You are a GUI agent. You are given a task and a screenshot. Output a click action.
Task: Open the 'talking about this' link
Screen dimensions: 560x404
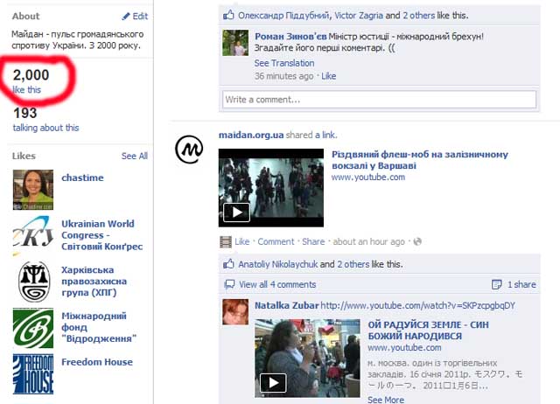(x=45, y=128)
